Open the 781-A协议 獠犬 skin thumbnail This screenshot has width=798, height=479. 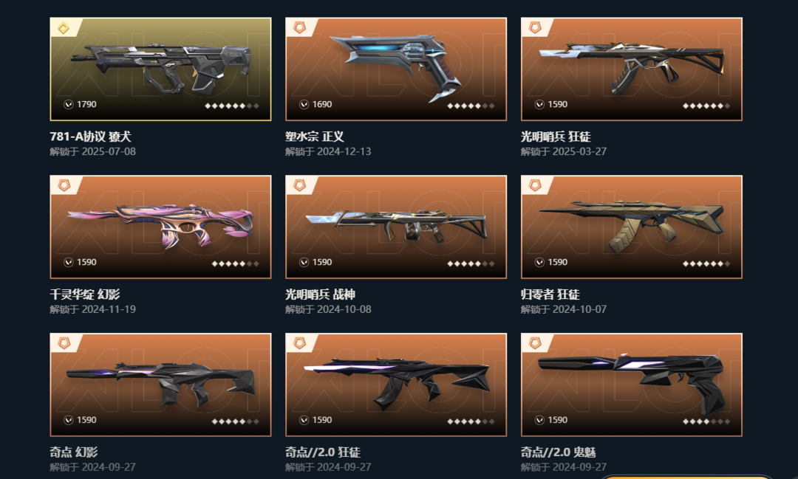coord(160,69)
